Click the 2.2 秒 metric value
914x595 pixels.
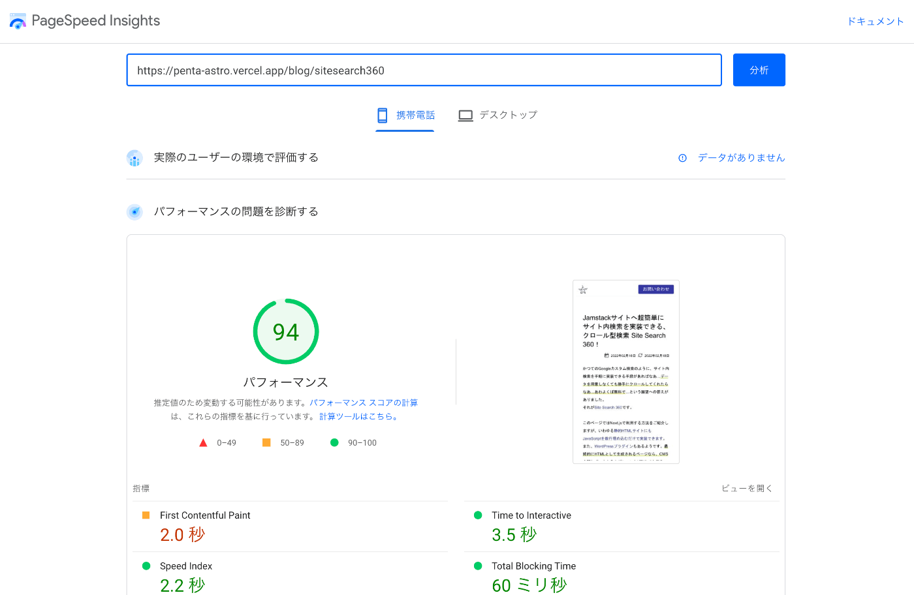(x=183, y=585)
